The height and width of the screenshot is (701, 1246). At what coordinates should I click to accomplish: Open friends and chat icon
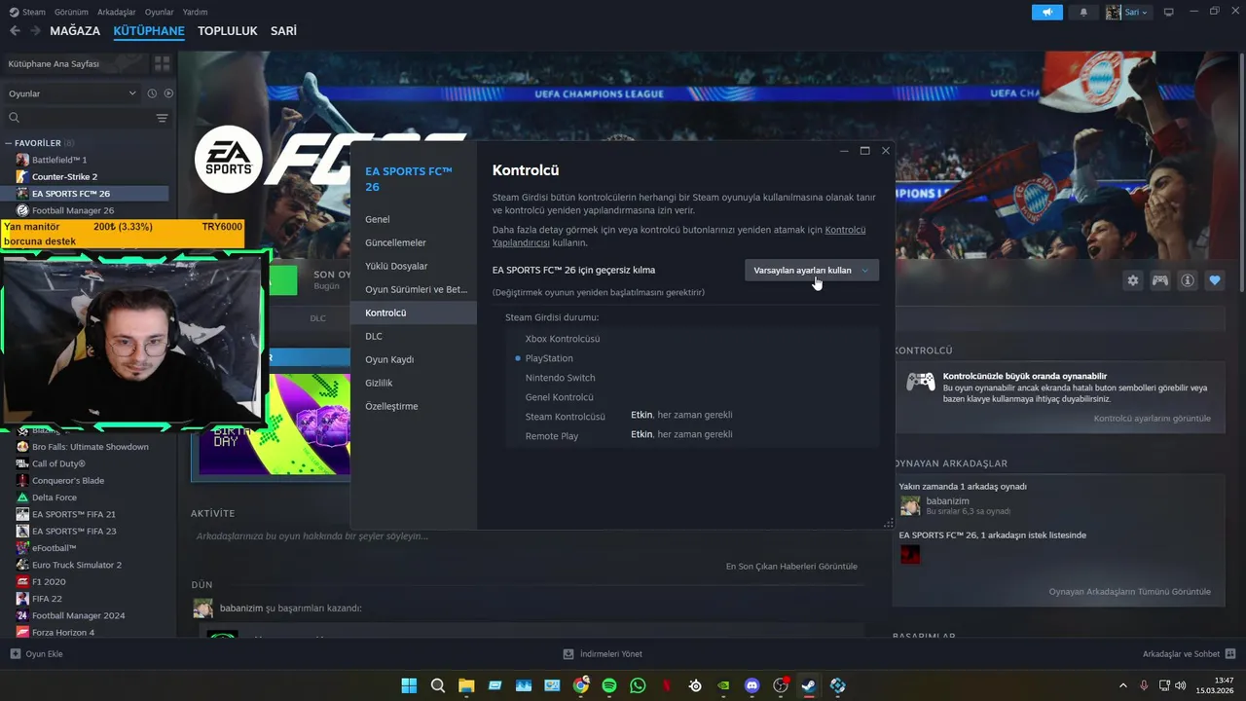point(1230,654)
